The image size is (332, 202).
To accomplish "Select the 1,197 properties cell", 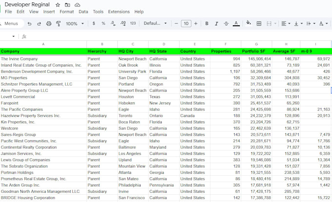I will (x=226, y=72).
